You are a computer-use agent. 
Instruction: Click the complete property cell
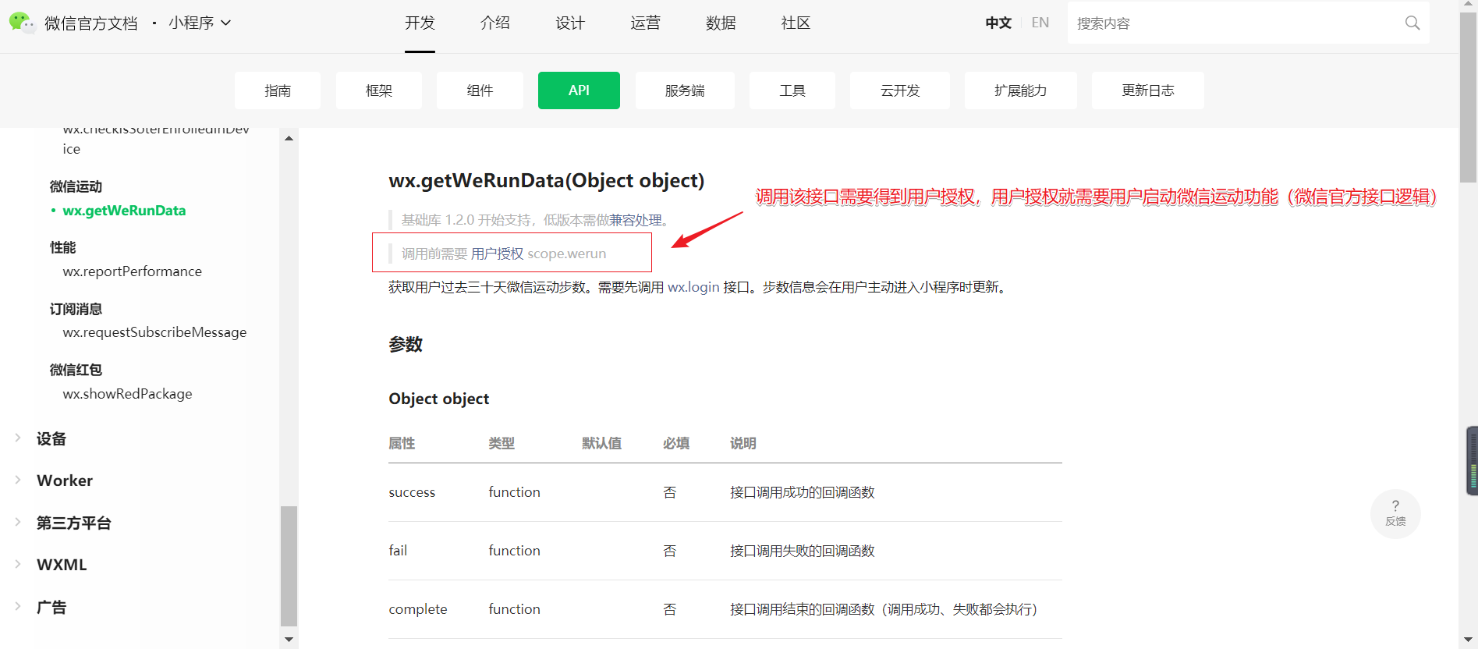pos(418,609)
